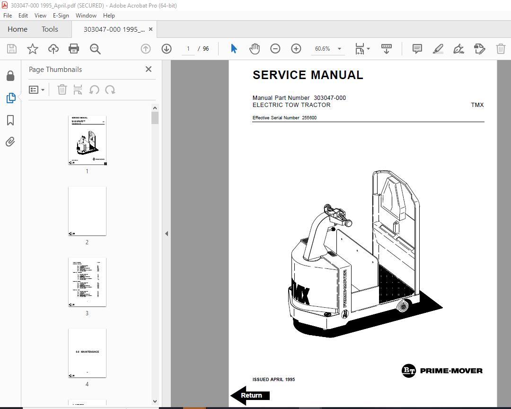Image resolution: width=511 pixels, height=409 pixels.
Task: Collapse the left navigation pane arrow
Action: [167, 233]
